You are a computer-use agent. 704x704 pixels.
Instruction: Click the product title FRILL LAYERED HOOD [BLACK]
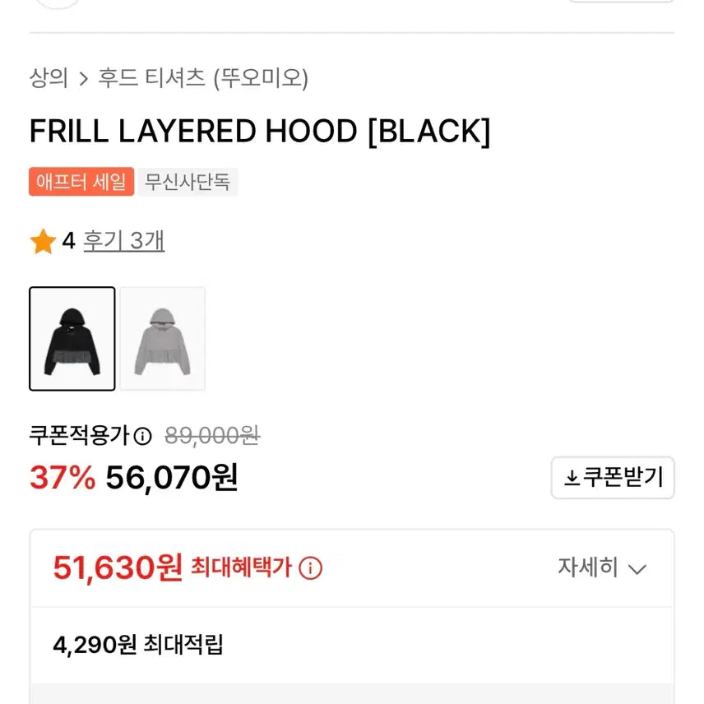click(x=259, y=131)
